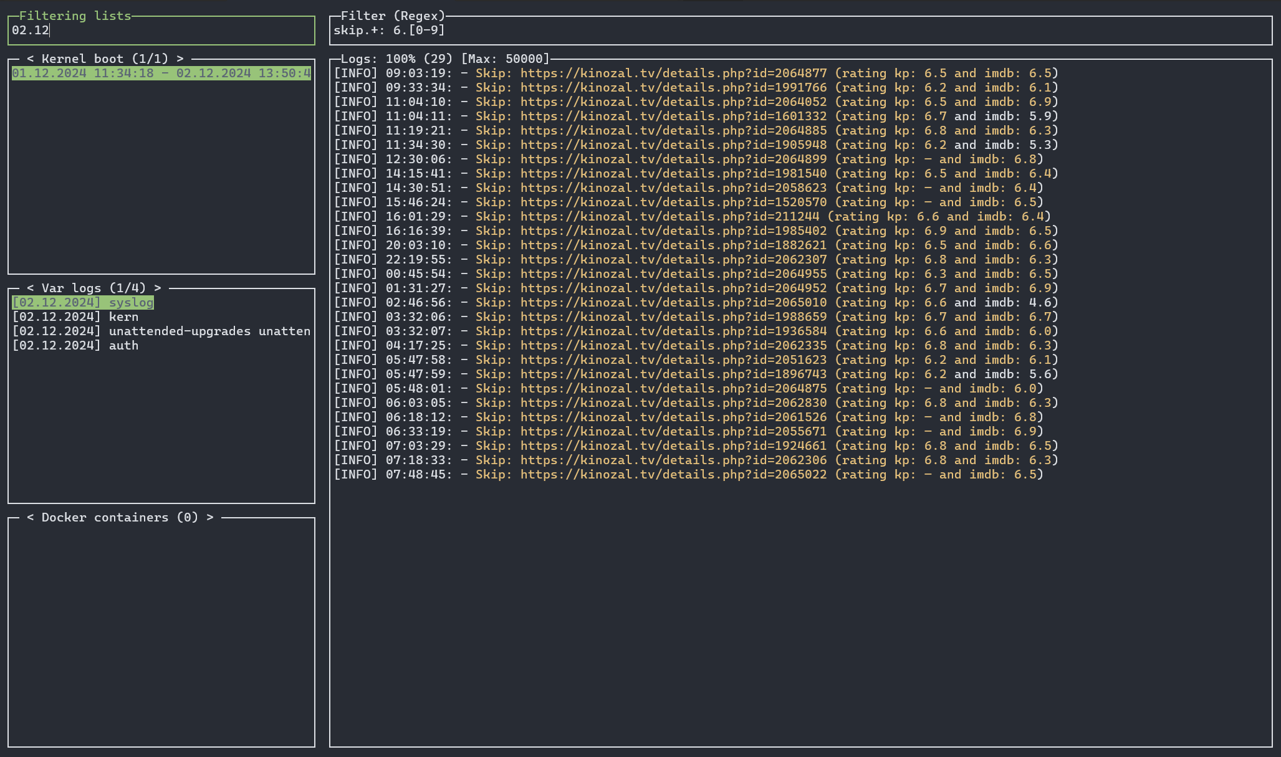The height and width of the screenshot is (757, 1281).
Task: Click the log line at 01:31:27
Action: [x=696, y=288]
